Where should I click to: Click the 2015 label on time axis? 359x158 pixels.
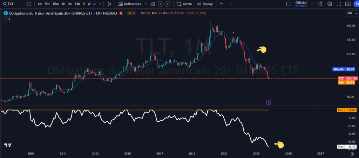point(128,154)
